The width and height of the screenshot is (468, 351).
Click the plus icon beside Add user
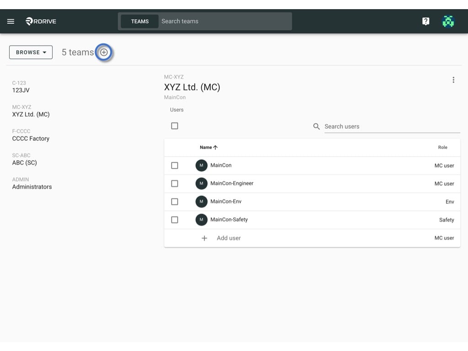(204, 238)
